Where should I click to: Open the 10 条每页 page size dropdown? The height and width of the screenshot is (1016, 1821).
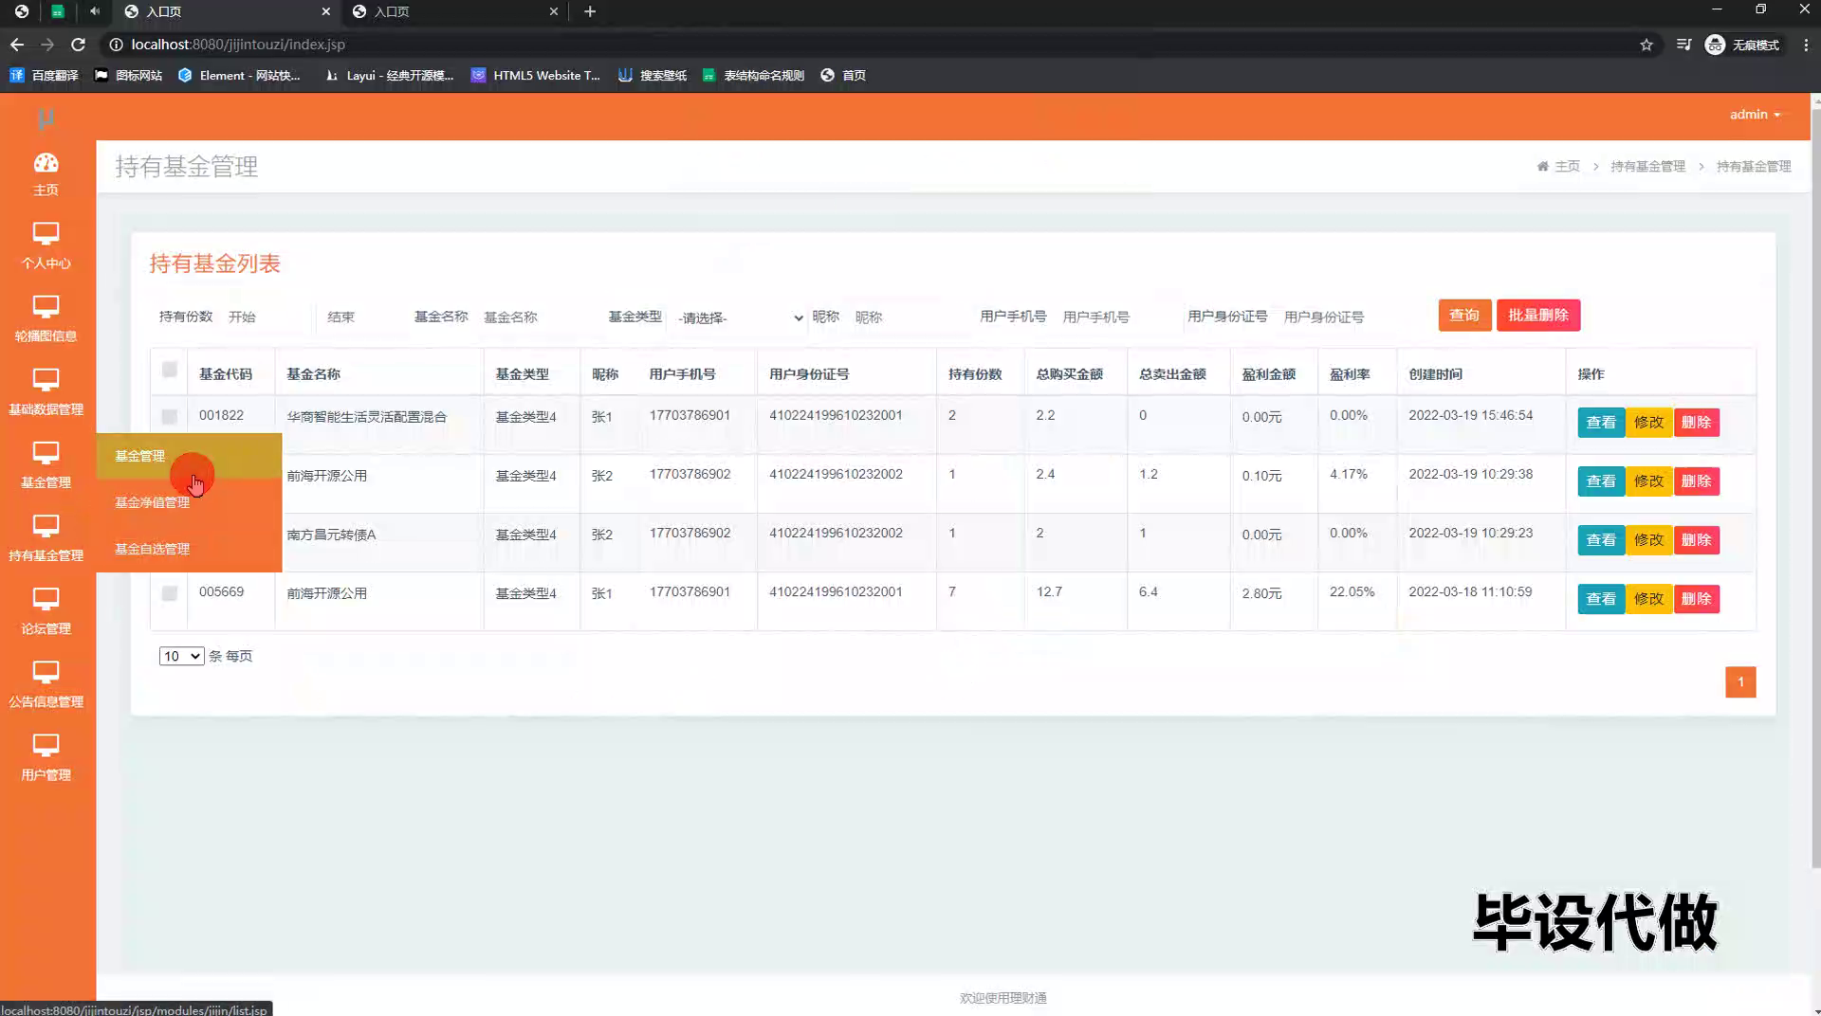tap(181, 656)
